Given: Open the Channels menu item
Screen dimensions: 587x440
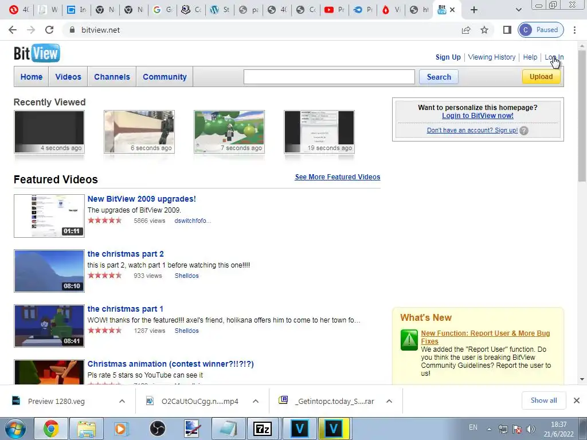Looking at the screenshot, I should click(112, 77).
